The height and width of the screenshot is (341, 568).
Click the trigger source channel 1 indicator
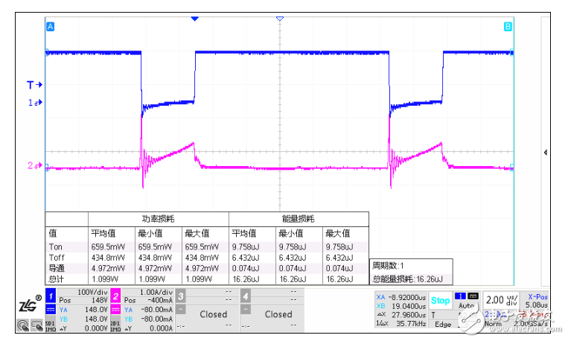460,296
